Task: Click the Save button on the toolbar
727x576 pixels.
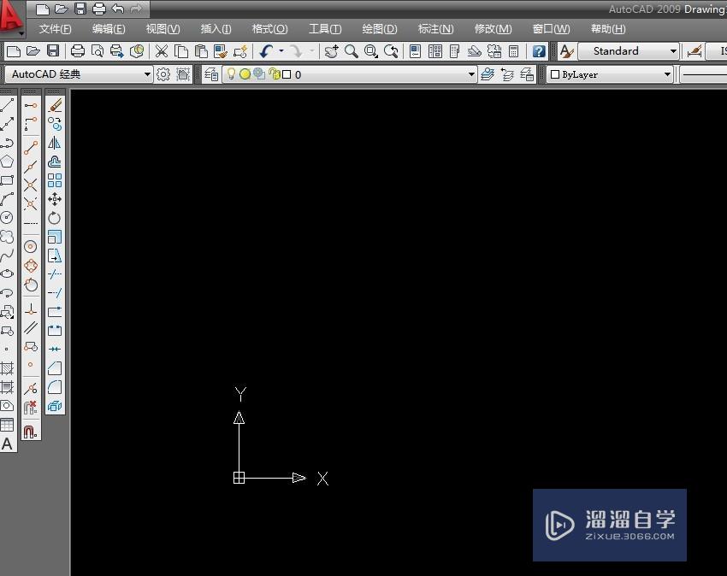Action: (53, 50)
